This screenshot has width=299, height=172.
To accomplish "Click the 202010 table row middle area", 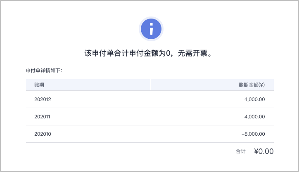I will pyautogui.click(x=150, y=134).
